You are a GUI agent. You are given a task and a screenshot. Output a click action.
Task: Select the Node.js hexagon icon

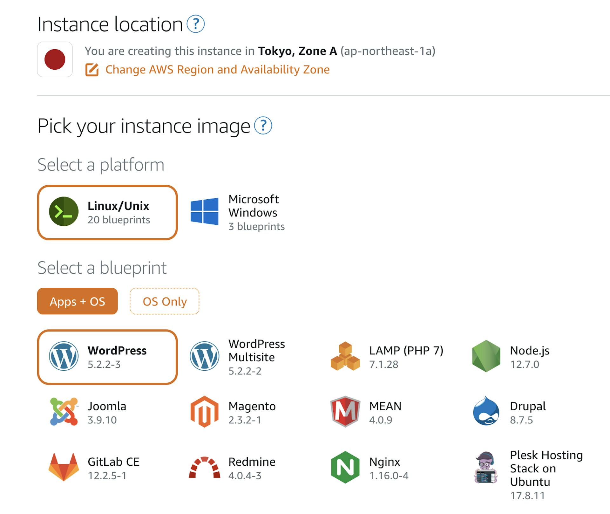[x=486, y=356]
